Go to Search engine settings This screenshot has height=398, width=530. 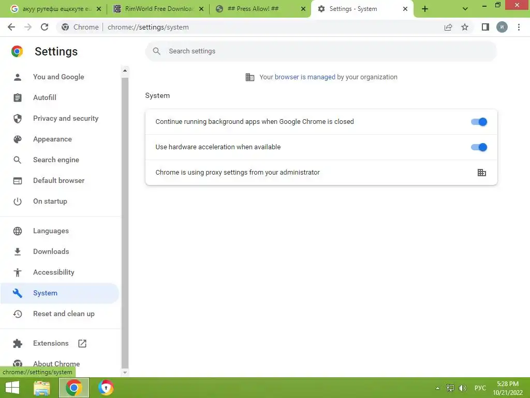click(56, 160)
